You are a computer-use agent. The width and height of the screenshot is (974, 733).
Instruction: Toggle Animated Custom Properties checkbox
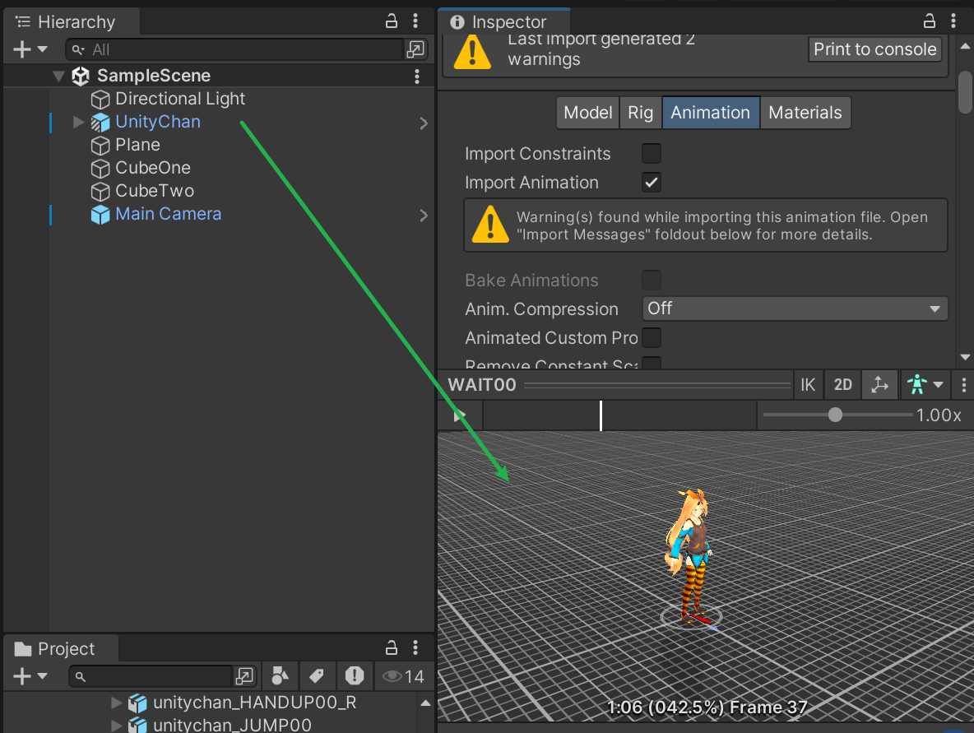click(651, 337)
